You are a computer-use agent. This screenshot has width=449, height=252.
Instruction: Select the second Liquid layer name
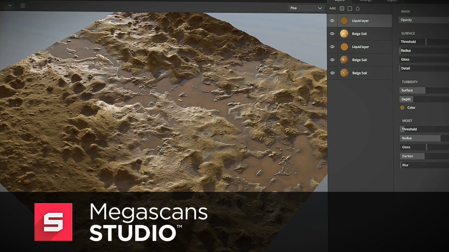tap(360, 47)
